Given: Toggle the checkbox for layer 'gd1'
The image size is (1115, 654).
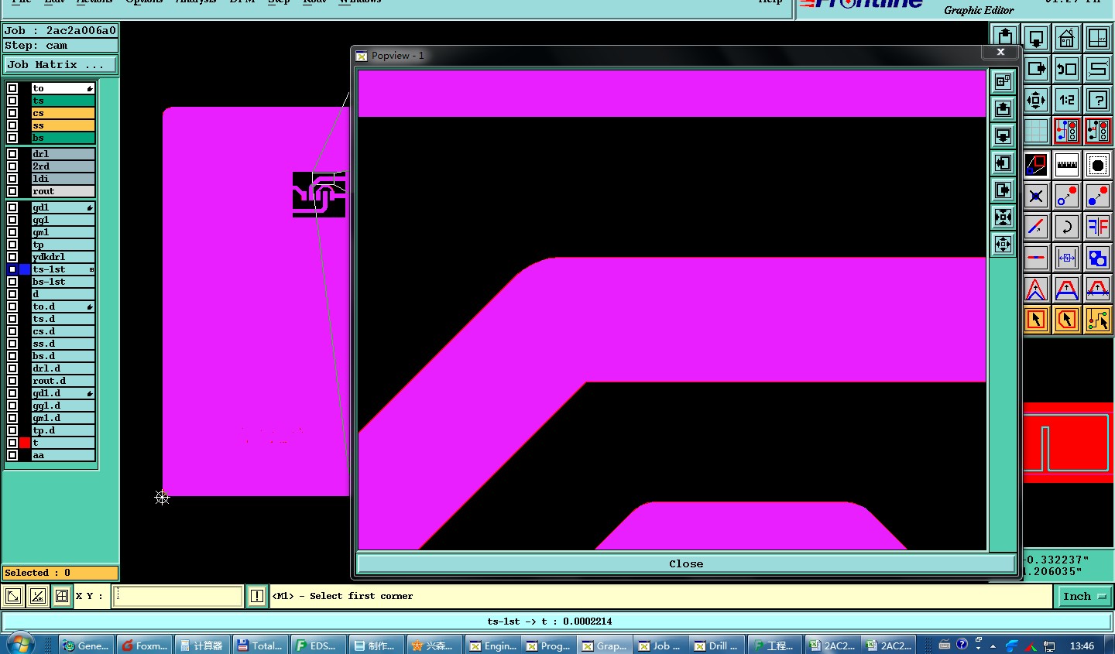Looking at the screenshot, I should pos(12,207).
